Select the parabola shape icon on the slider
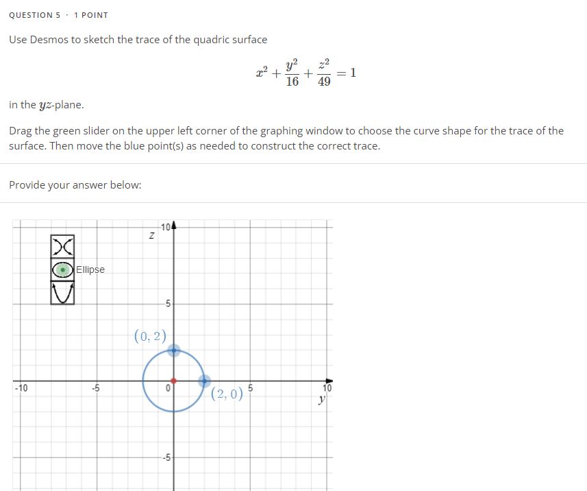 point(62,294)
